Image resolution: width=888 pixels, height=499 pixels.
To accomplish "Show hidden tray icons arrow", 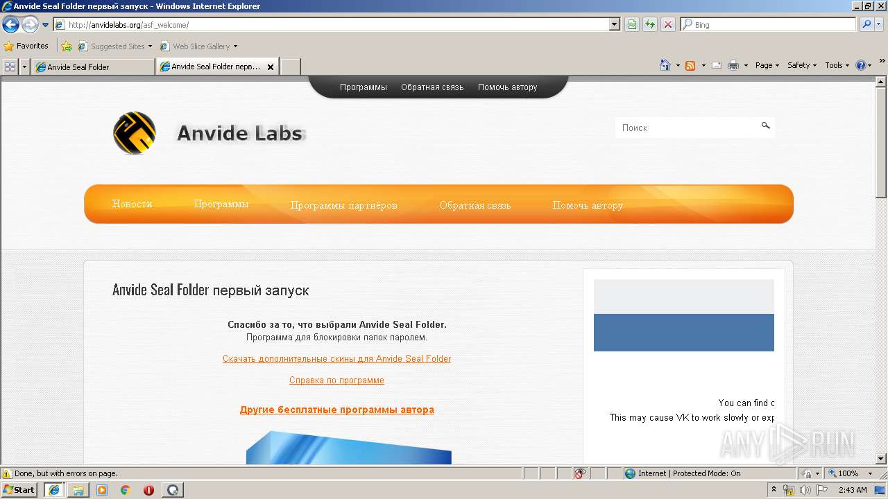I will (774, 490).
